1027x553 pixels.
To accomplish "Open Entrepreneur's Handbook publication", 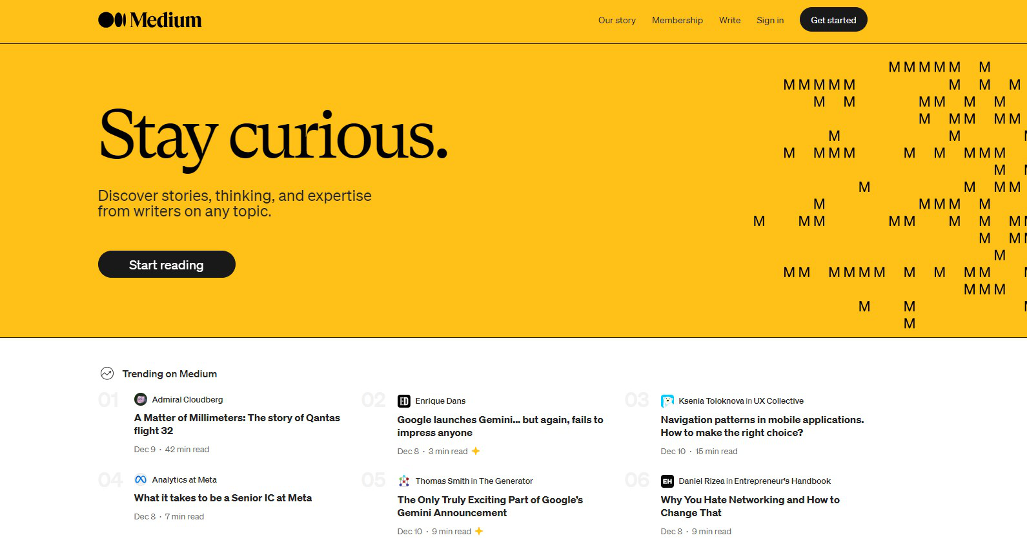I will pos(782,481).
